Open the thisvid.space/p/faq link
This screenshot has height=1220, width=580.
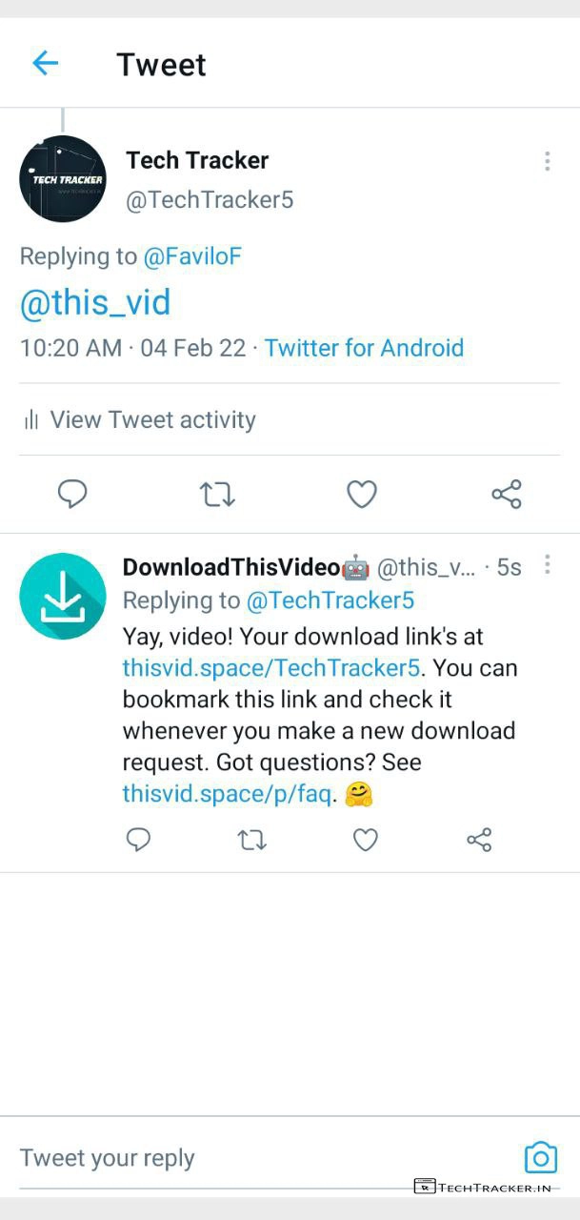point(227,793)
